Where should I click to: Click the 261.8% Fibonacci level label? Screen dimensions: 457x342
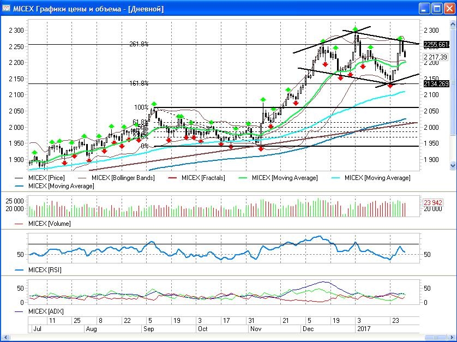tap(138, 44)
